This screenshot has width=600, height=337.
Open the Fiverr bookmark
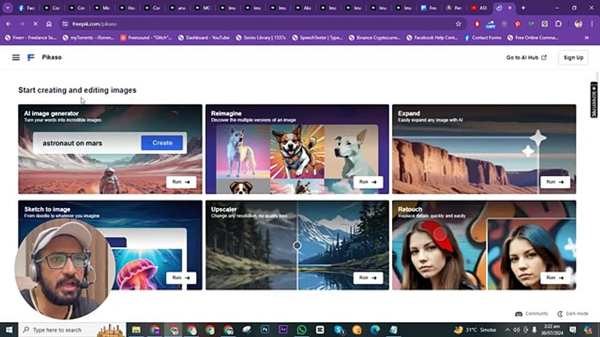pyautogui.click(x=30, y=38)
